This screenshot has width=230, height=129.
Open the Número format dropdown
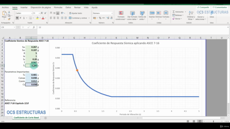click(112, 13)
